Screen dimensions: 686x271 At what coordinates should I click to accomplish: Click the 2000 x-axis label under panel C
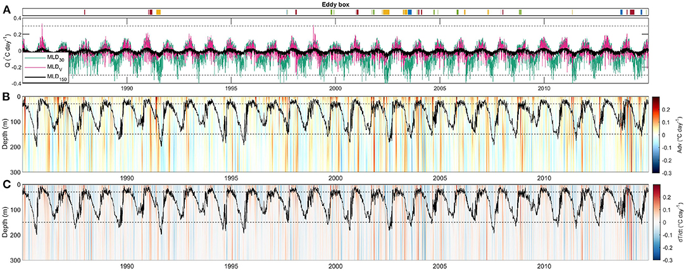click(335, 267)
